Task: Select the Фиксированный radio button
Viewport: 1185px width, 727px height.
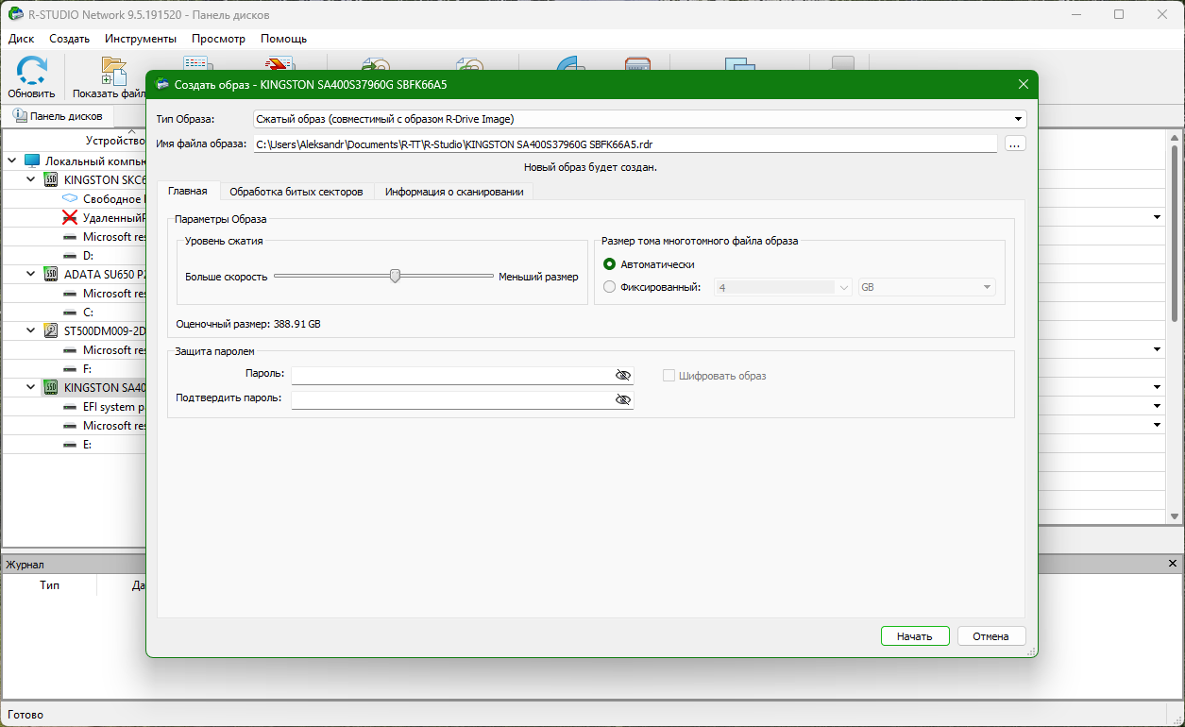Action: pyautogui.click(x=609, y=287)
